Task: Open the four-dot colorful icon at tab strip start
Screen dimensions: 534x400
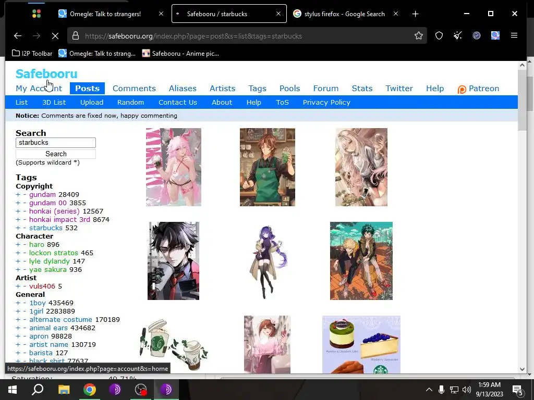Action: 37,14
